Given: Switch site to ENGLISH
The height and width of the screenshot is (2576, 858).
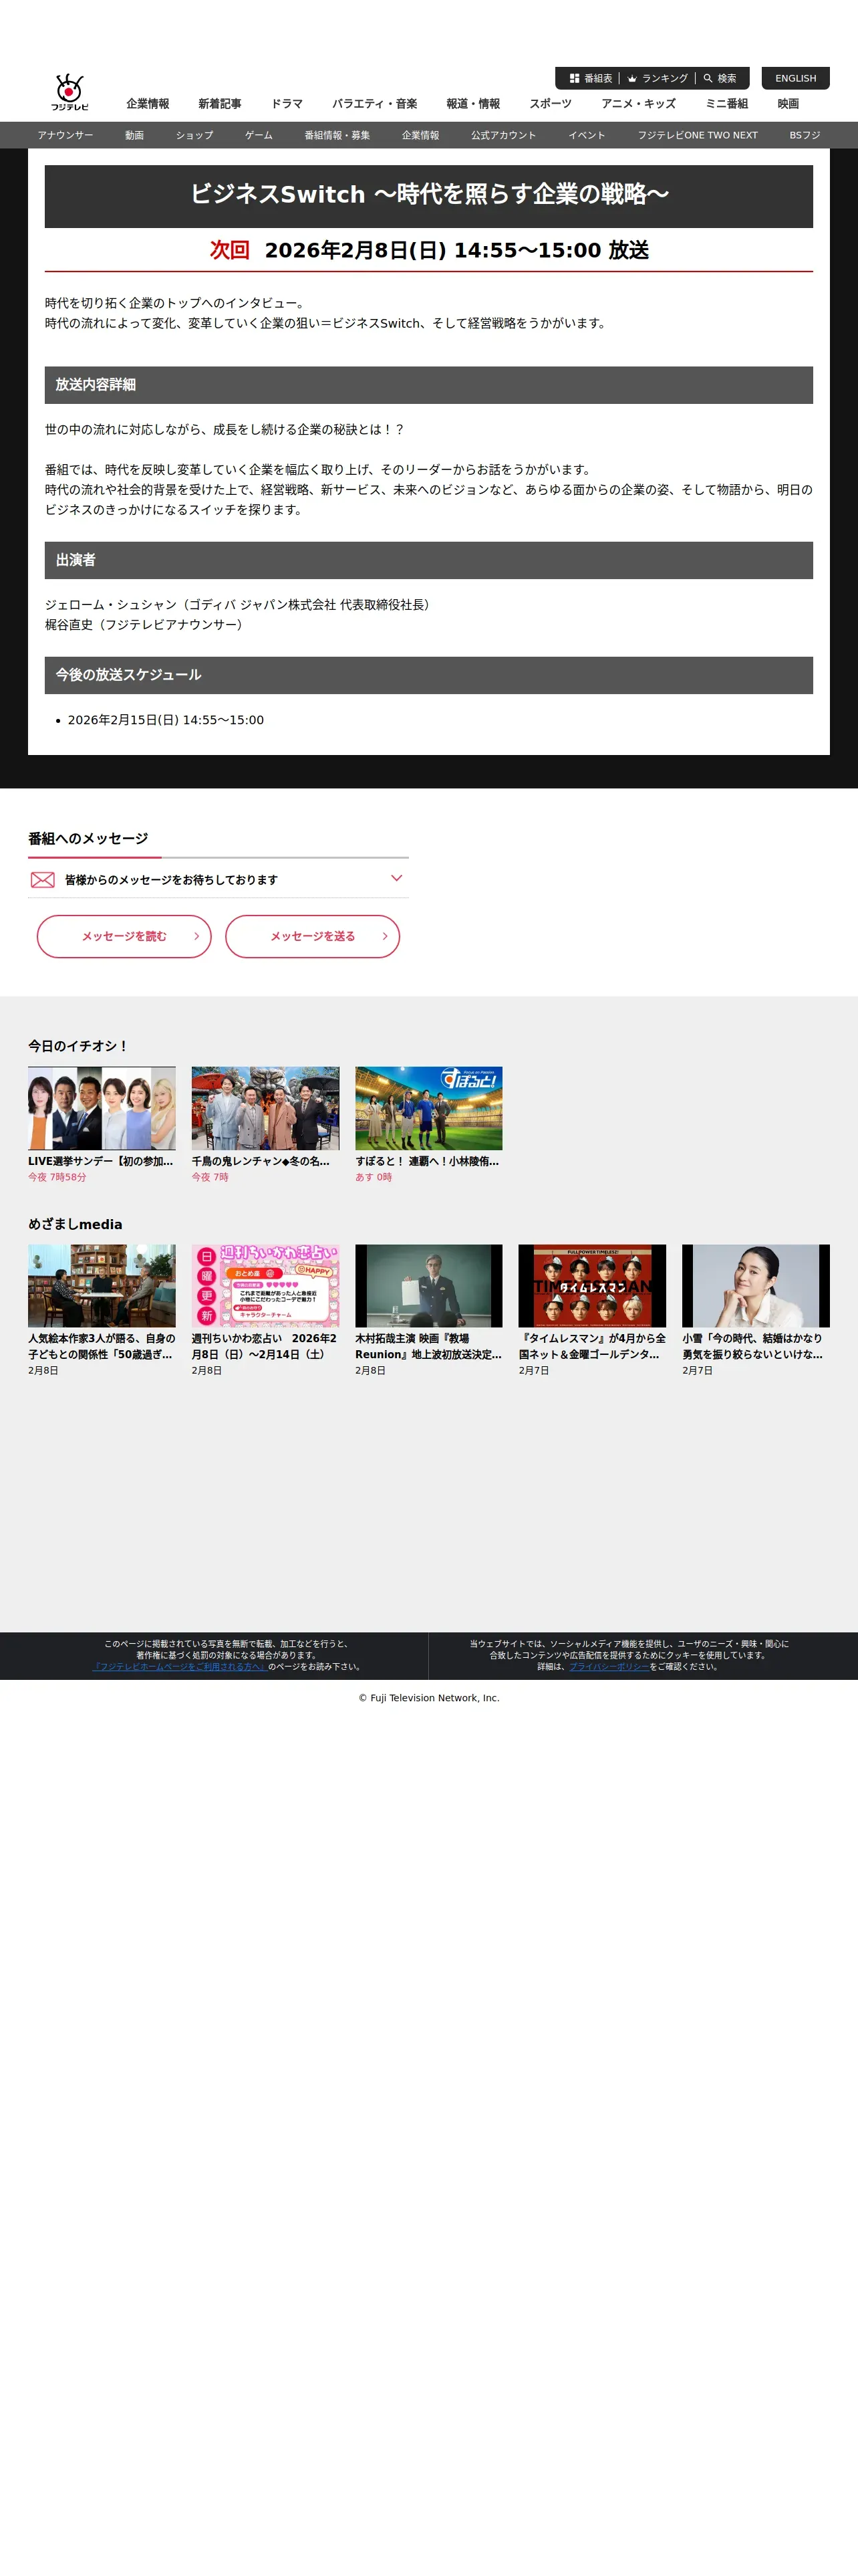Looking at the screenshot, I should (795, 78).
